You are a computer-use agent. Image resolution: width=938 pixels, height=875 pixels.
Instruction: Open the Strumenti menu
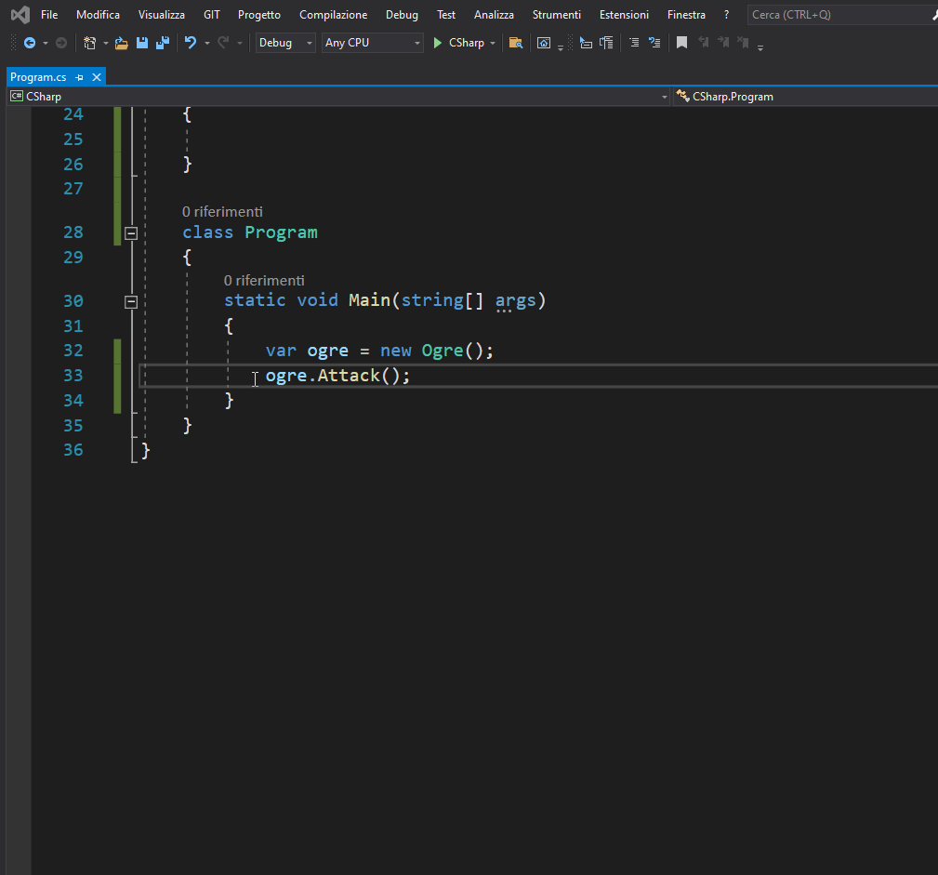tap(556, 15)
